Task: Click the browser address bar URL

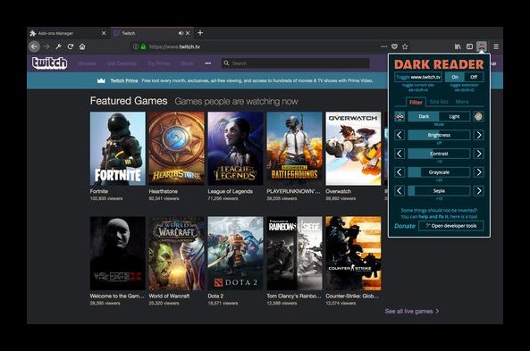Action: tap(175, 46)
